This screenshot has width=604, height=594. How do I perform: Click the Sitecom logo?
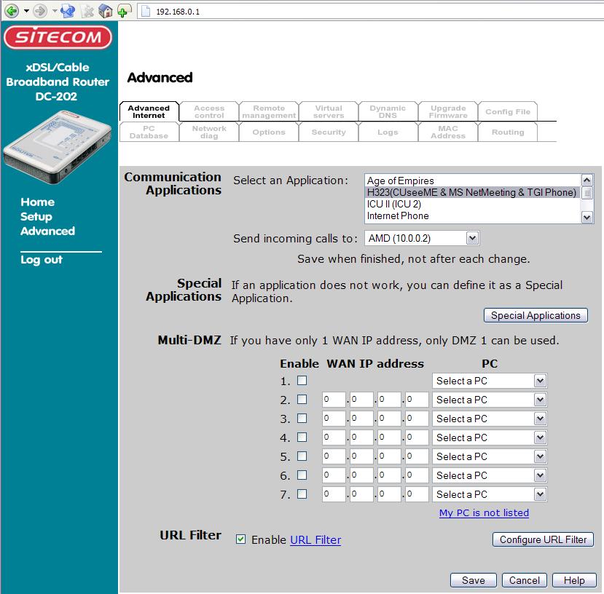(58, 37)
